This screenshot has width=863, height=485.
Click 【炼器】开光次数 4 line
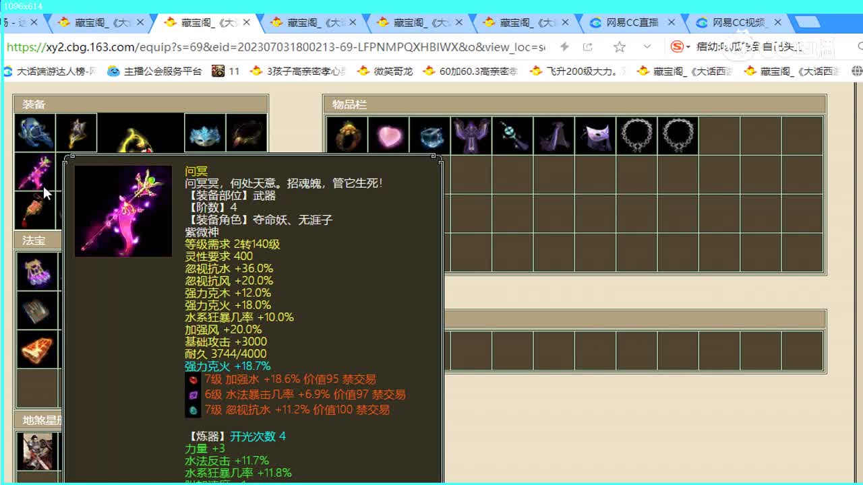[x=235, y=437]
